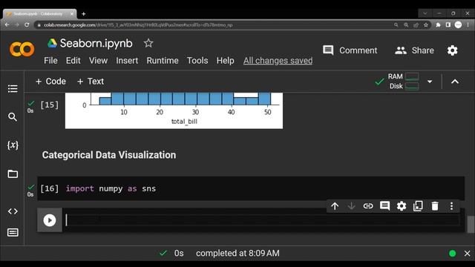This screenshot has height=267, width=475.
Task: Add a new Text cell
Action: 91,82
